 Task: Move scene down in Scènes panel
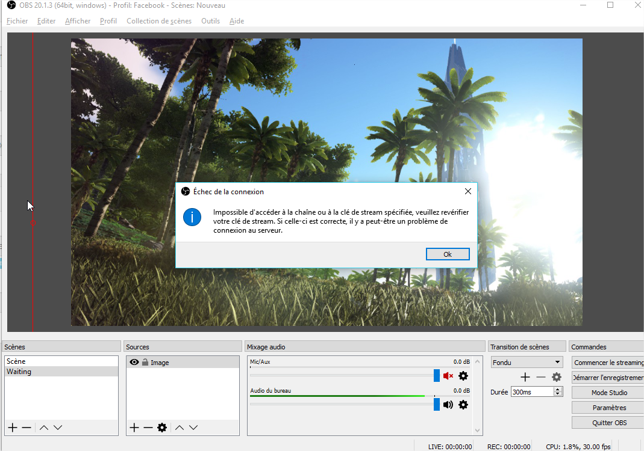point(58,428)
